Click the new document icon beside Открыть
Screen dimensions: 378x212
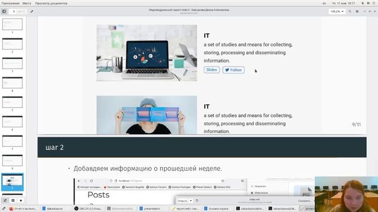197,200
